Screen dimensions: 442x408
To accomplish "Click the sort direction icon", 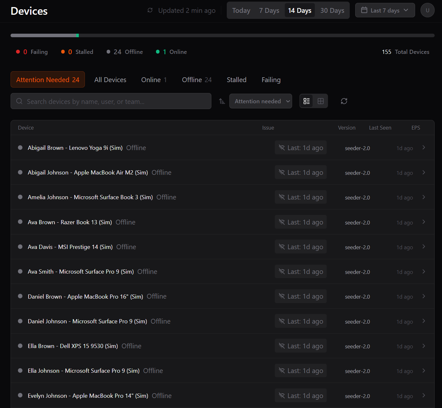I will coord(222,101).
